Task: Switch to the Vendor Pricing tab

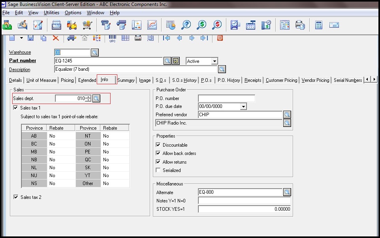Action: (315, 80)
